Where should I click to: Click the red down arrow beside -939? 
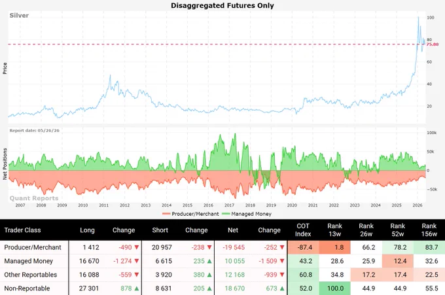282,275
